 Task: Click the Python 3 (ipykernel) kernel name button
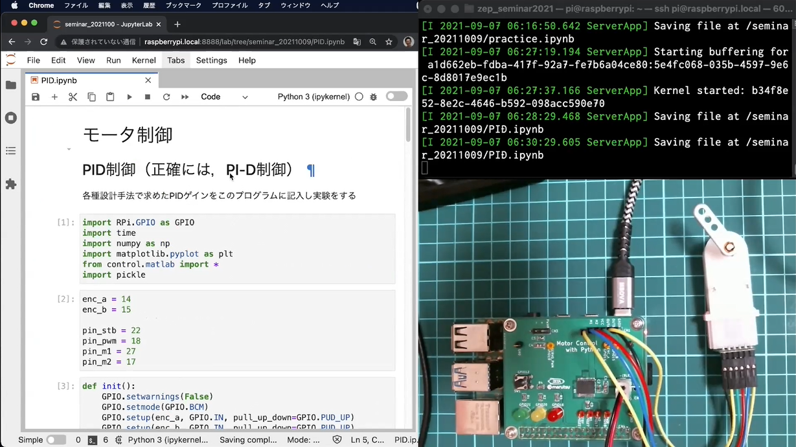(x=313, y=97)
